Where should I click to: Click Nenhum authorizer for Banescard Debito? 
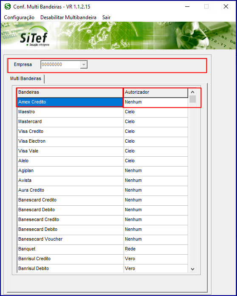[x=156, y=210]
